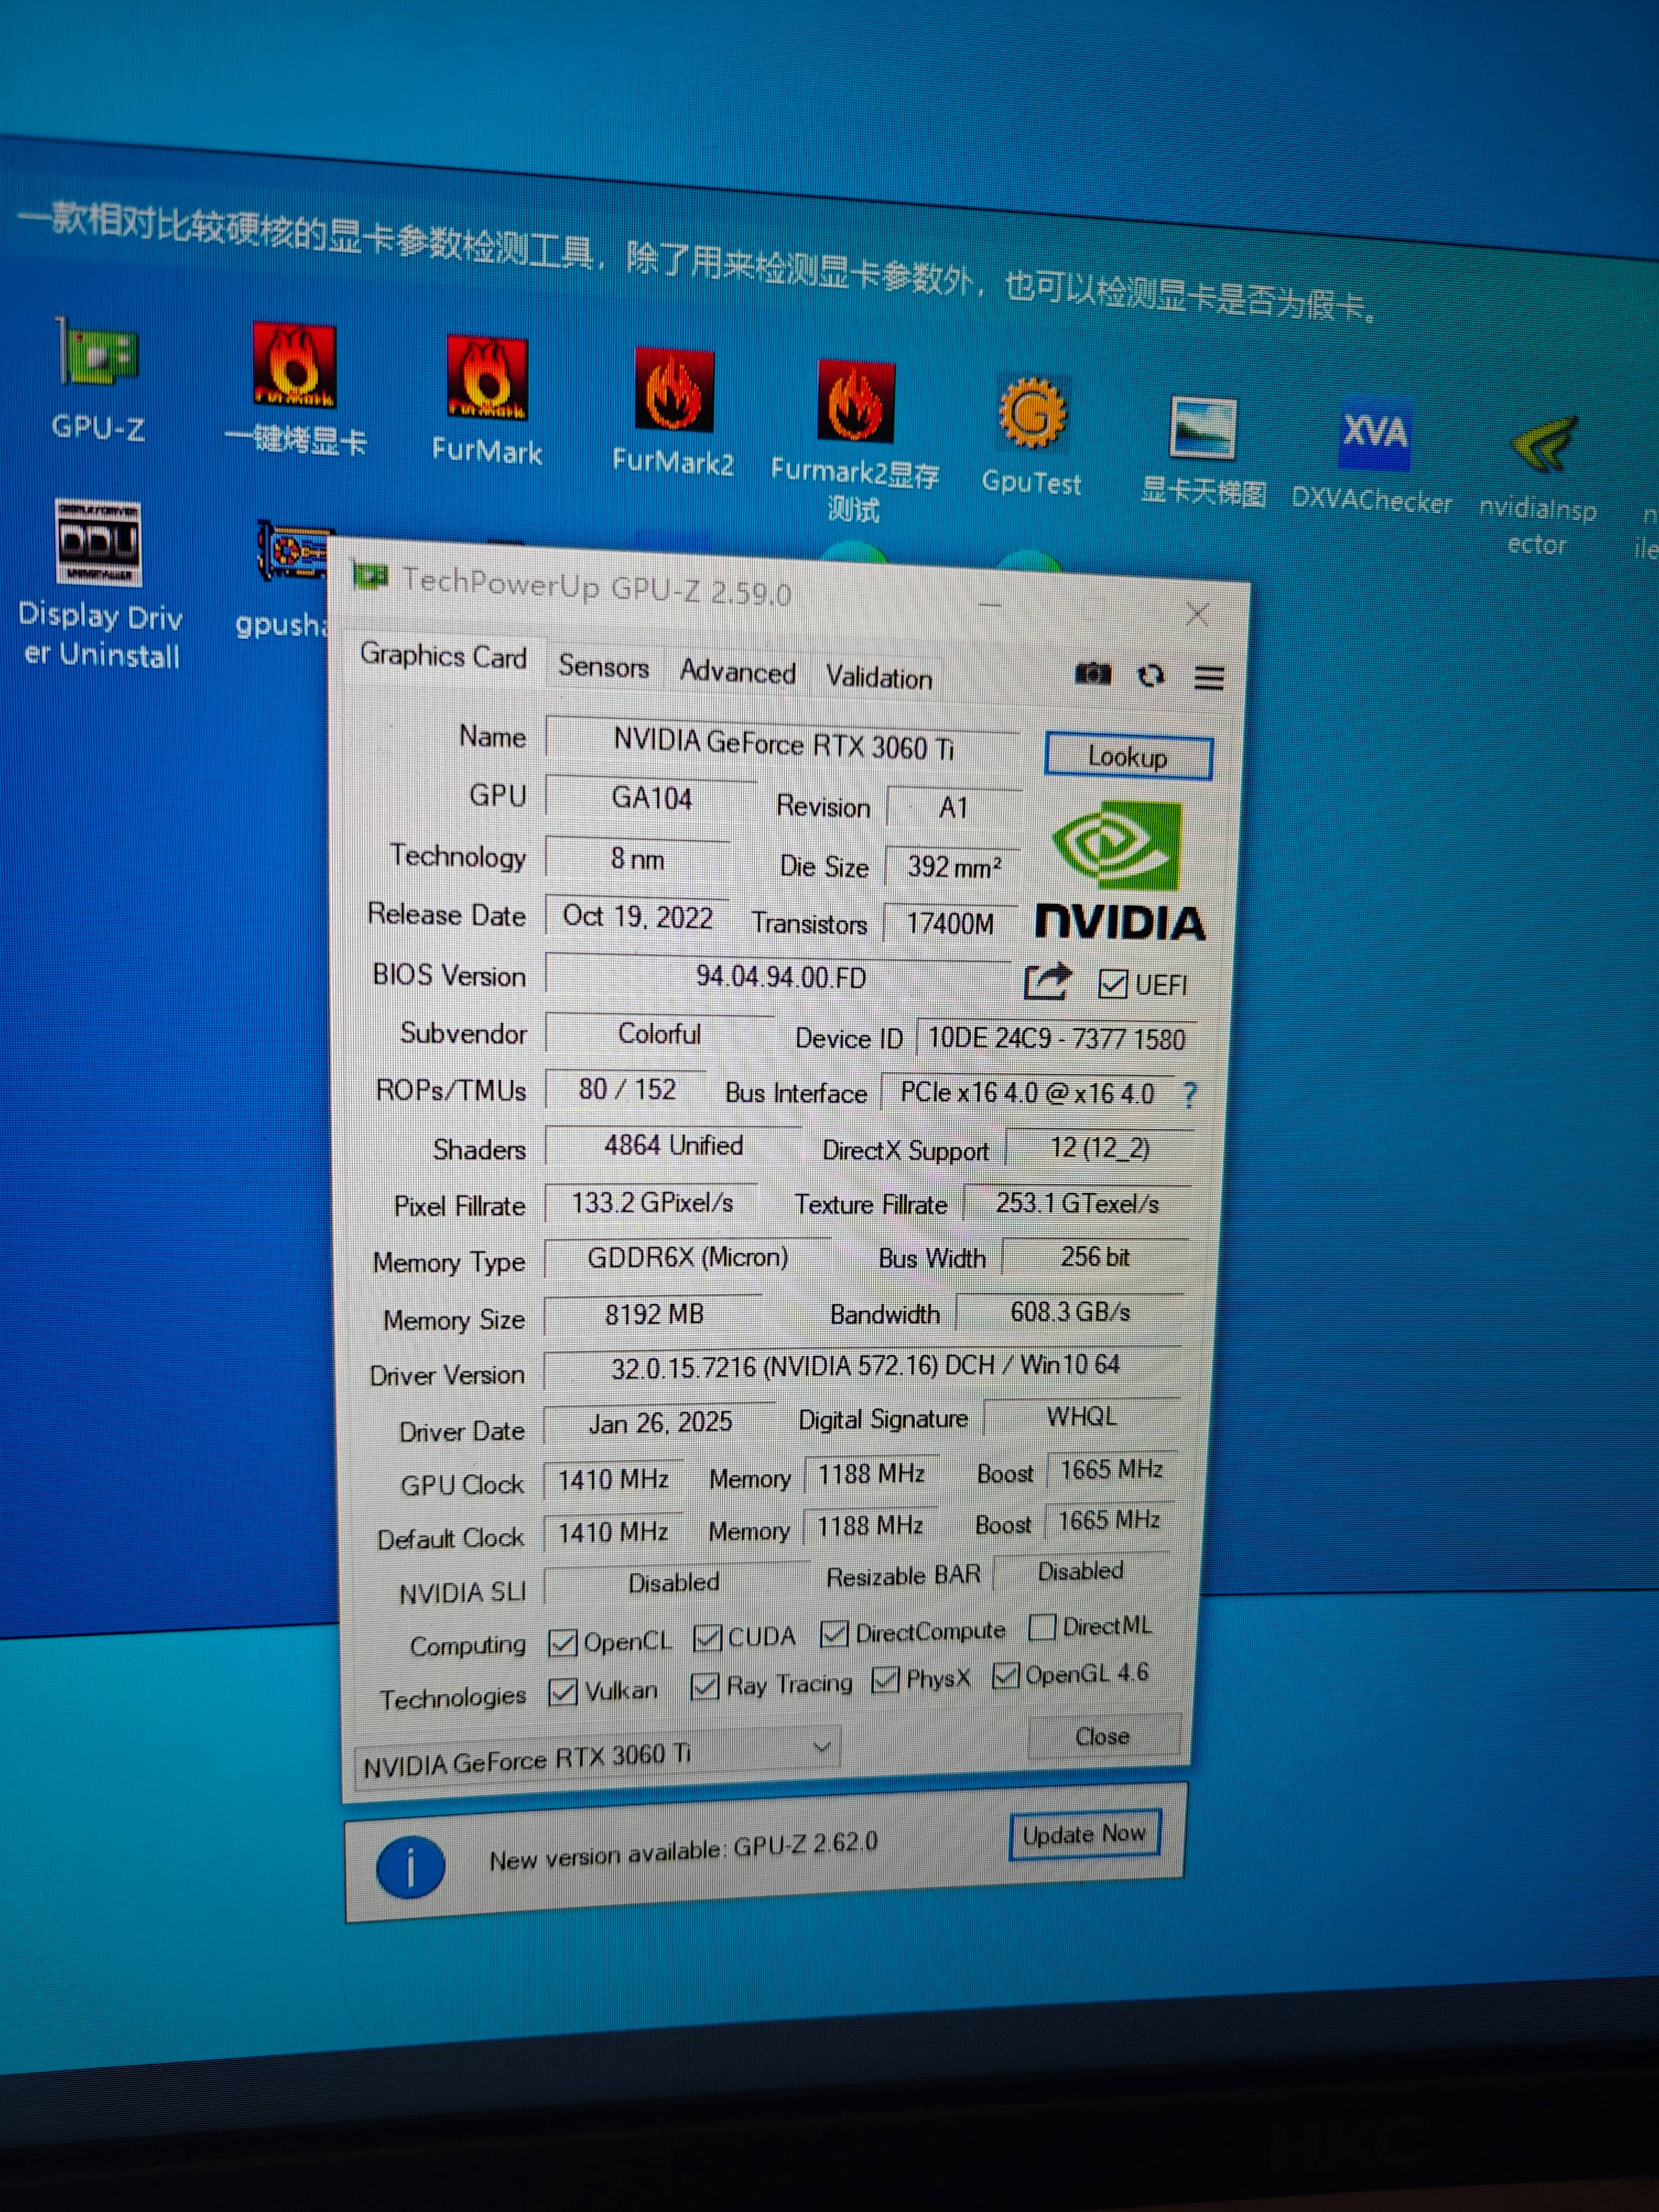Click the GPU-Z screenshot camera icon
The height and width of the screenshot is (2212, 1659).
[x=1092, y=673]
